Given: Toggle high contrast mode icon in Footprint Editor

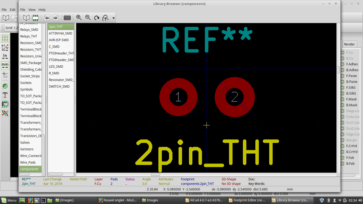Looking at the screenshot, I should point(5,113).
